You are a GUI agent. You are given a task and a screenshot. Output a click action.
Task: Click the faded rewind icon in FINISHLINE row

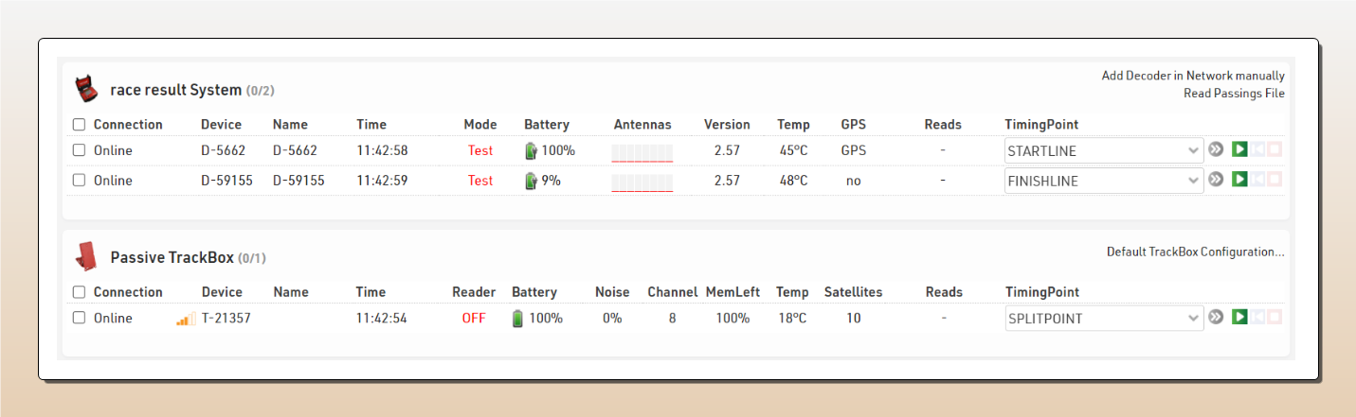pyautogui.click(x=1257, y=180)
